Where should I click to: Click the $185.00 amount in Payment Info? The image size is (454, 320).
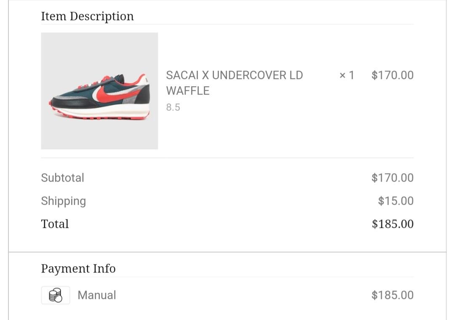(393, 295)
